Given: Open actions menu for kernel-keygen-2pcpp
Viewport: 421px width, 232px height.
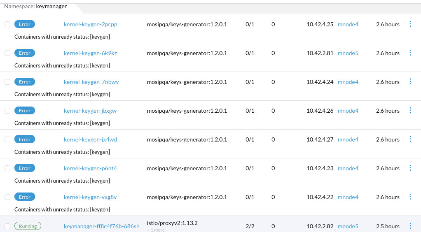Looking at the screenshot, I should pyautogui.click(x=410, y=24).
